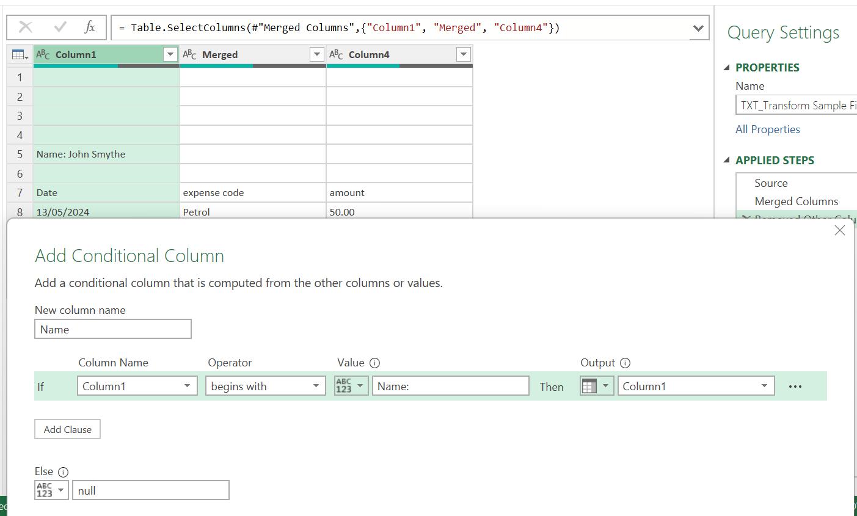This screenshot has width=857, height=516.
Task: Open the Output dropdown showing Column1
Action: [696, 386]
